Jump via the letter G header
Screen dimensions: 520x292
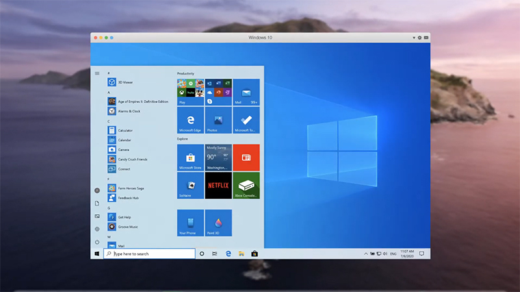109,208
